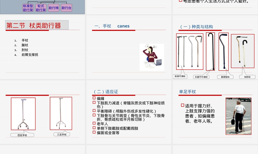This screenshot has height=154, width=258.
Task: Click list item 腋杖
Action: (25, 45)
